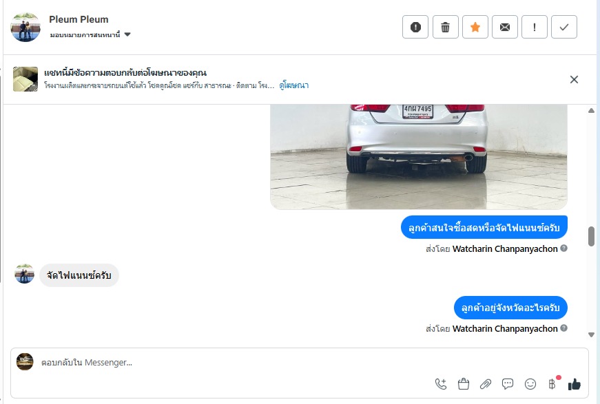Mark conversation as done with the checkmark

(564, 27)
